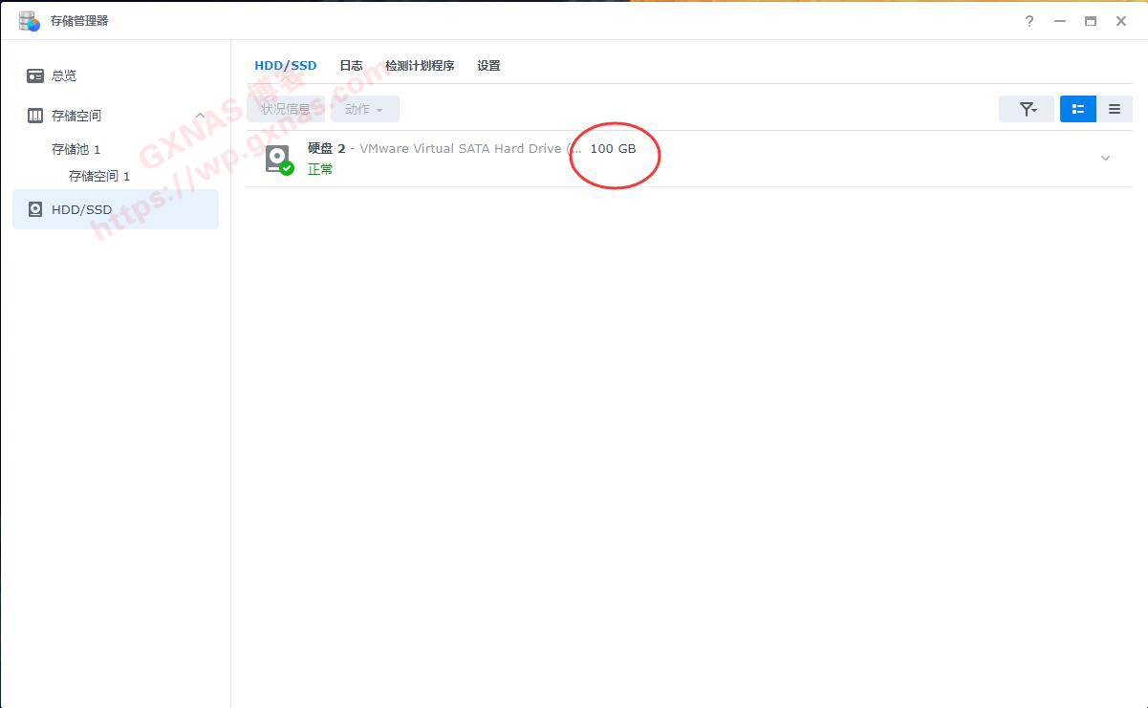Viewport: 1148px width, 708px height.
Task: Open the 检测计划程序 tab
Action: click(x=421, y=65)
